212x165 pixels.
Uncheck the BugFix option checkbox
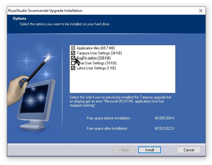coord(73,58)
